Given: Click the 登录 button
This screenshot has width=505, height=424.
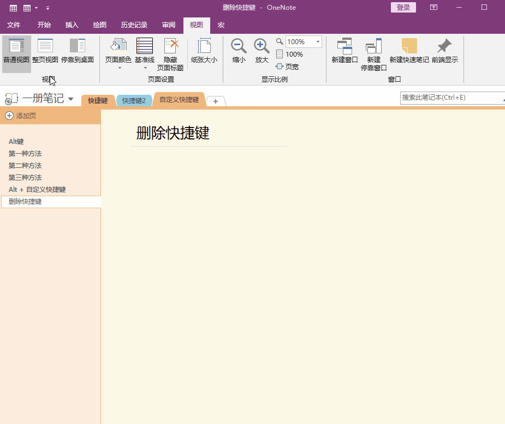Looking at the screenshot, I should point(403,7).
